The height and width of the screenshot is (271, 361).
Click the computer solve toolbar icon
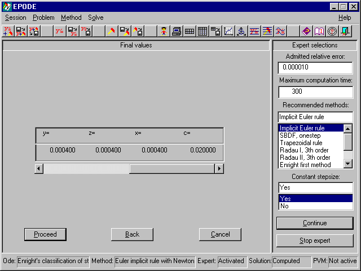click(x=177, y=31)
